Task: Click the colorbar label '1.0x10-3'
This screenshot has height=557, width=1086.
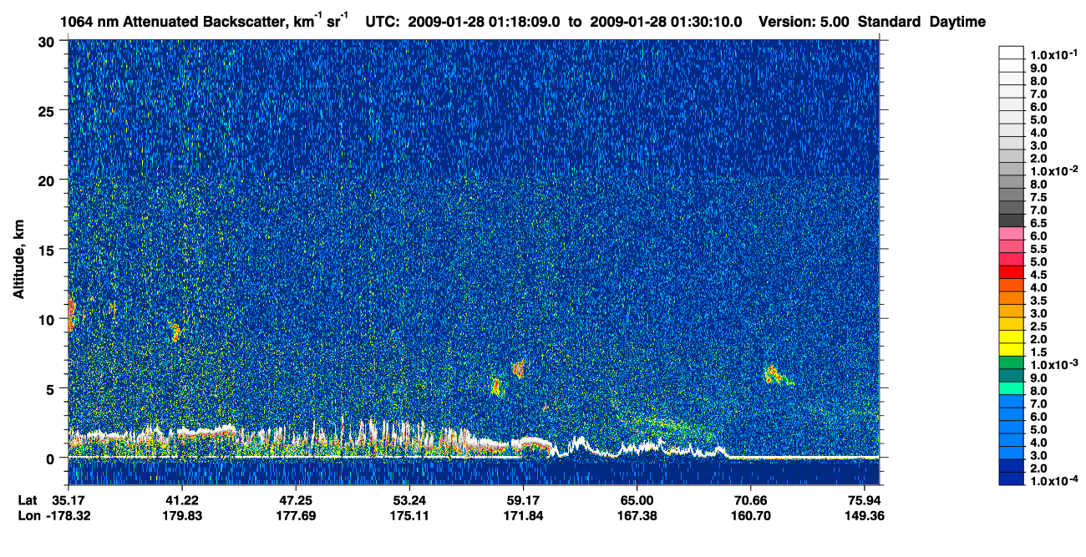Action: (1052, 362)
